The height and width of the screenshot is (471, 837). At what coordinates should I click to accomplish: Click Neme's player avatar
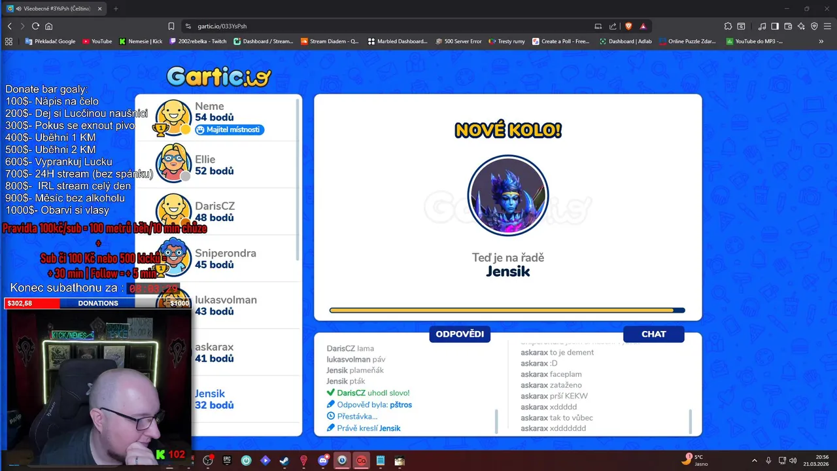click(173, 118)
